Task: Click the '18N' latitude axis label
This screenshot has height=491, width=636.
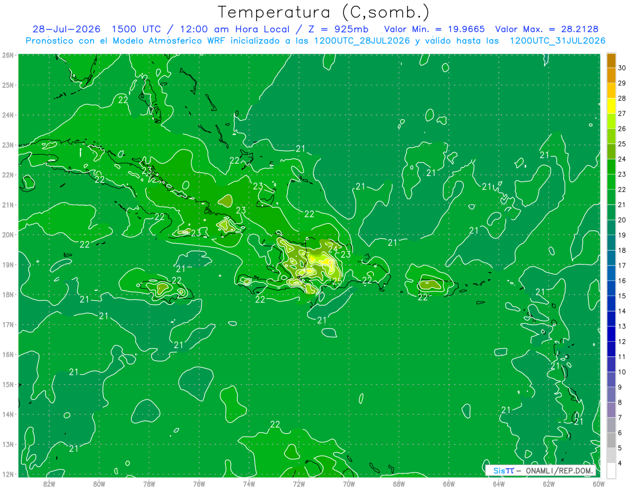Action: [x=8, y=294]
